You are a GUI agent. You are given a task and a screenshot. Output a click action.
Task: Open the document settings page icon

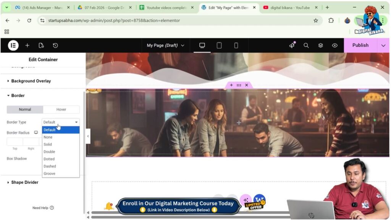coord(41,45)
